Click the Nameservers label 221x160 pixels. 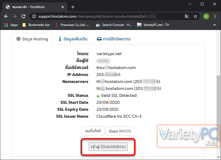tap(75, 82)
